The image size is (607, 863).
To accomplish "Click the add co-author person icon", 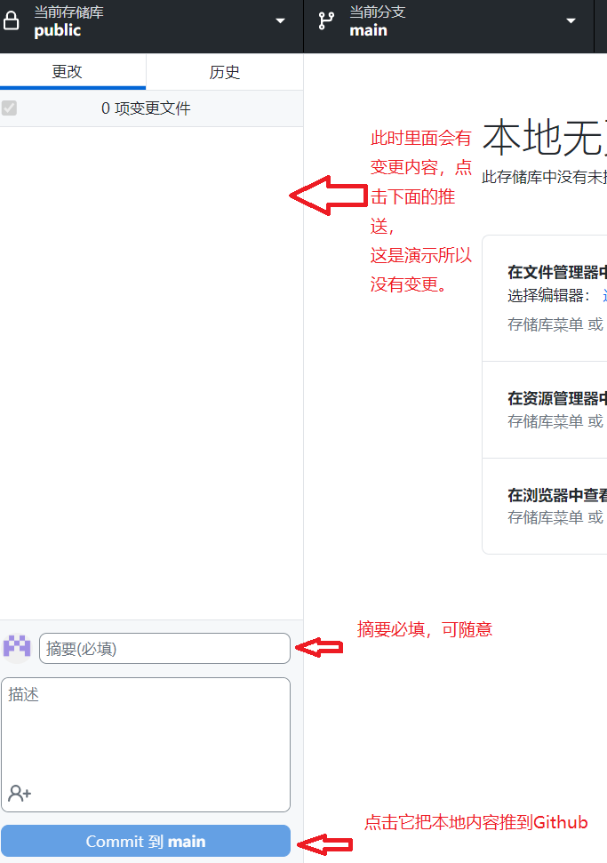I will [20, 793].
